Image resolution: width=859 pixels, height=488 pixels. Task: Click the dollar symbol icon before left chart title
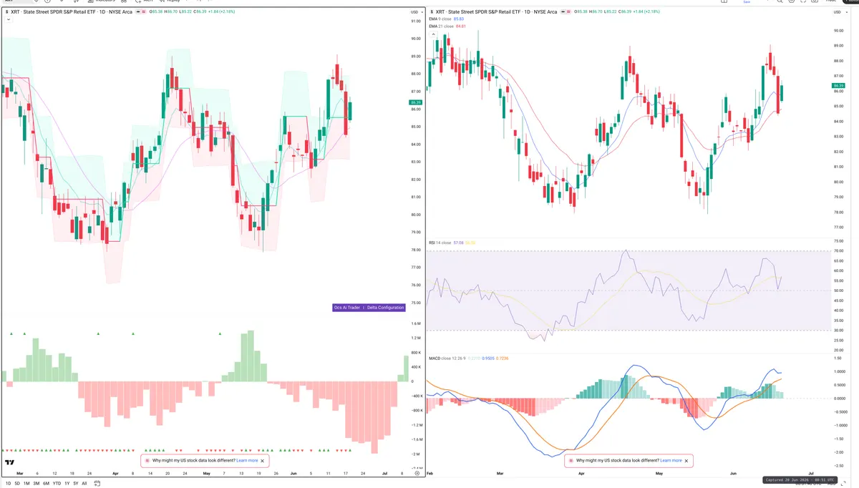[7, 12]
